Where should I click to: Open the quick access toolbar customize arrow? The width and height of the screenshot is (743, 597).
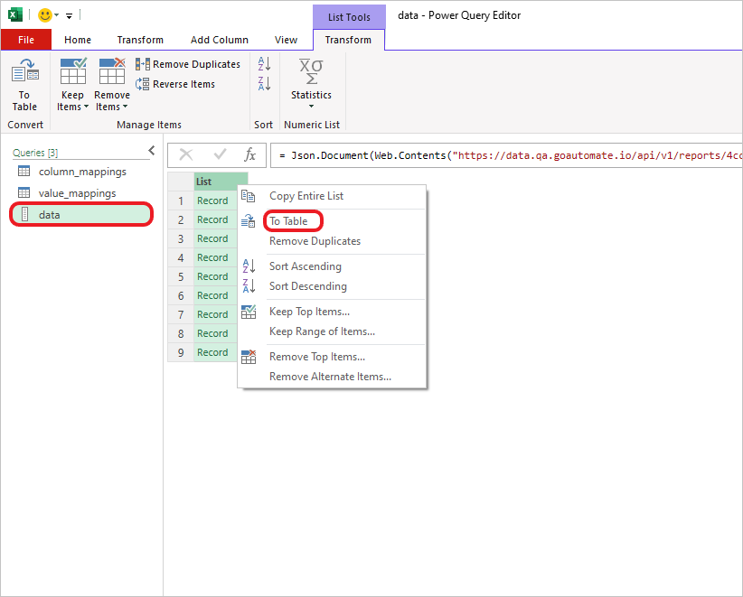(70, 16)
